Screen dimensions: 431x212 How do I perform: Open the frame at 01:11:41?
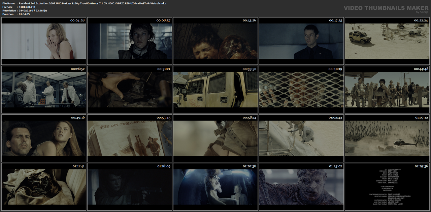(44, 187)
